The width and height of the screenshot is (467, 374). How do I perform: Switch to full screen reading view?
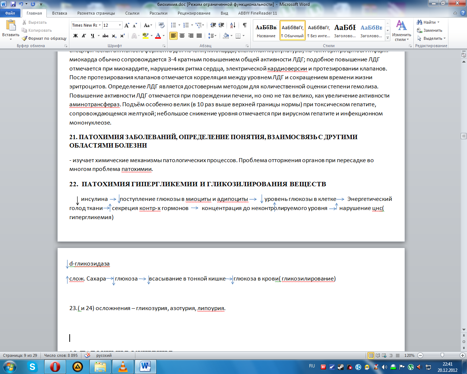pyautogui.click(x=378, y=355)
